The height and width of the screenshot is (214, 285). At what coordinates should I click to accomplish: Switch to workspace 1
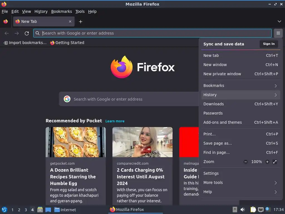click(12, 210)
